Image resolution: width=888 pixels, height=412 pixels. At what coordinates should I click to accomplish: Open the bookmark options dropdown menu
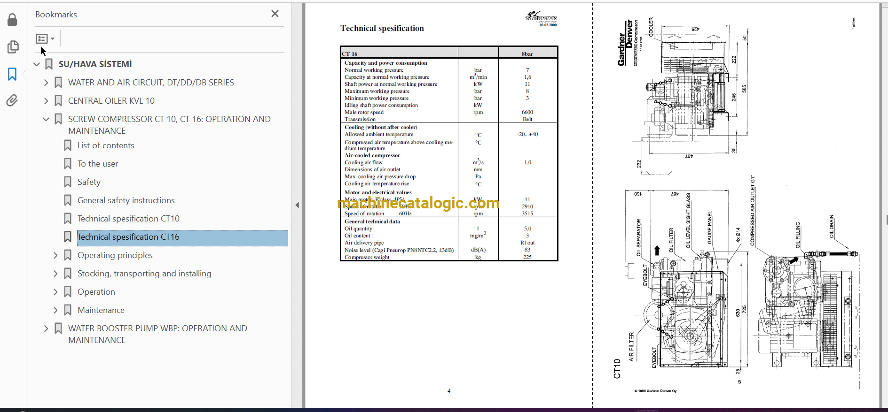pyautogui.click(x=45, y=38)
